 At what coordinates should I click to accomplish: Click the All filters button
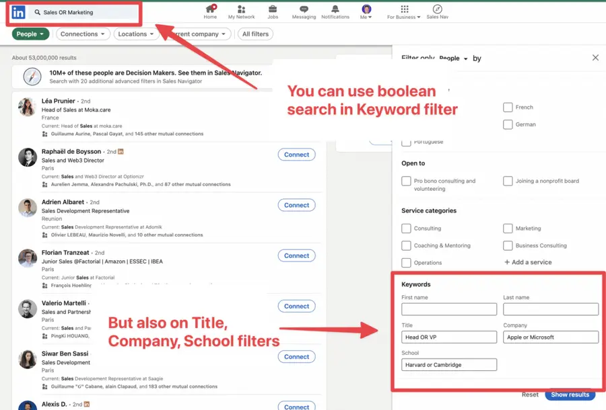point(255,34)
